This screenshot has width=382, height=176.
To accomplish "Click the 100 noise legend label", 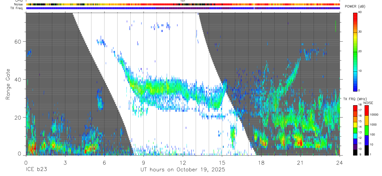I will [372, 135].
